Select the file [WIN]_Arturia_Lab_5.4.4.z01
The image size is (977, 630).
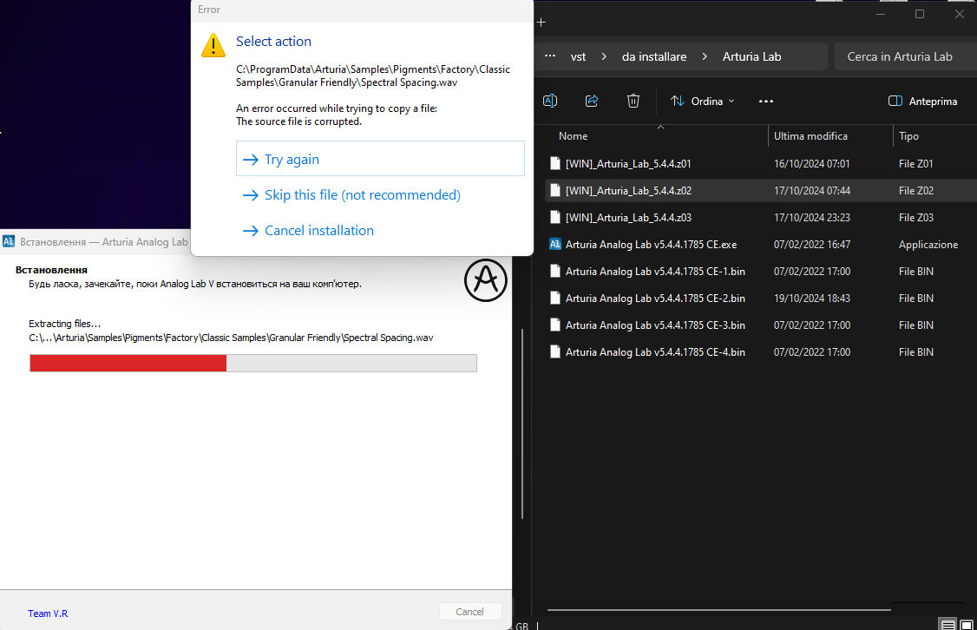(628, 164)
